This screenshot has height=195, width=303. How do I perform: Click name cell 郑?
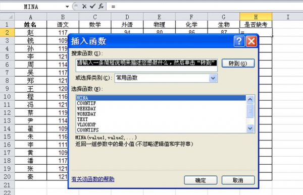coord(30,81)
